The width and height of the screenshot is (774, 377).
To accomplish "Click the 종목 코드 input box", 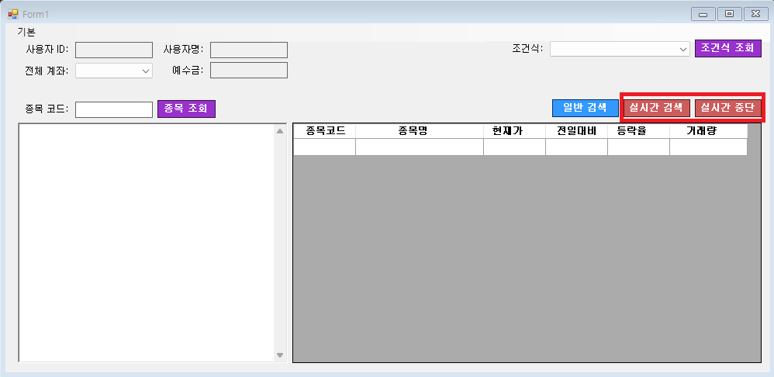I will click(x=113, y=109).
